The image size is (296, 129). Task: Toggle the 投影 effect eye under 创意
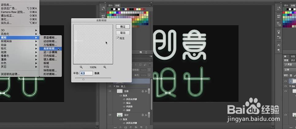pyautogui.click(x=124, y=110)
